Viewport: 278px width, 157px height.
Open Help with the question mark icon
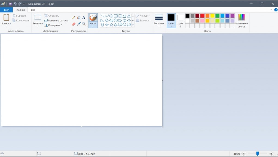pyautogui.click(x=276, y=10)
